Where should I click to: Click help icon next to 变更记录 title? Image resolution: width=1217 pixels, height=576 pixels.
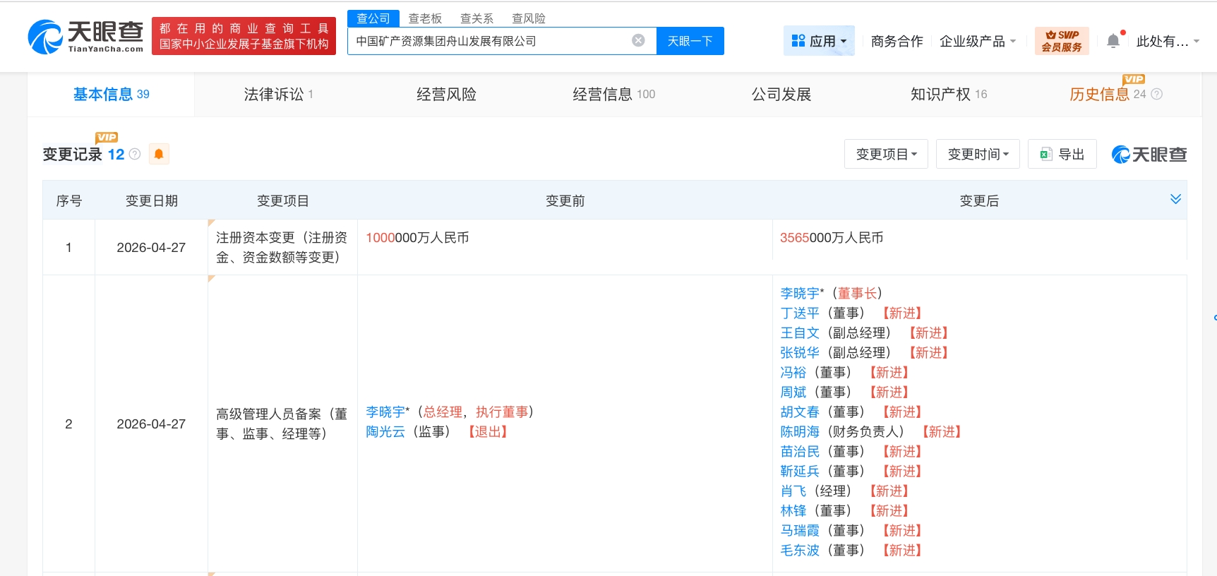tap(135, 154)
